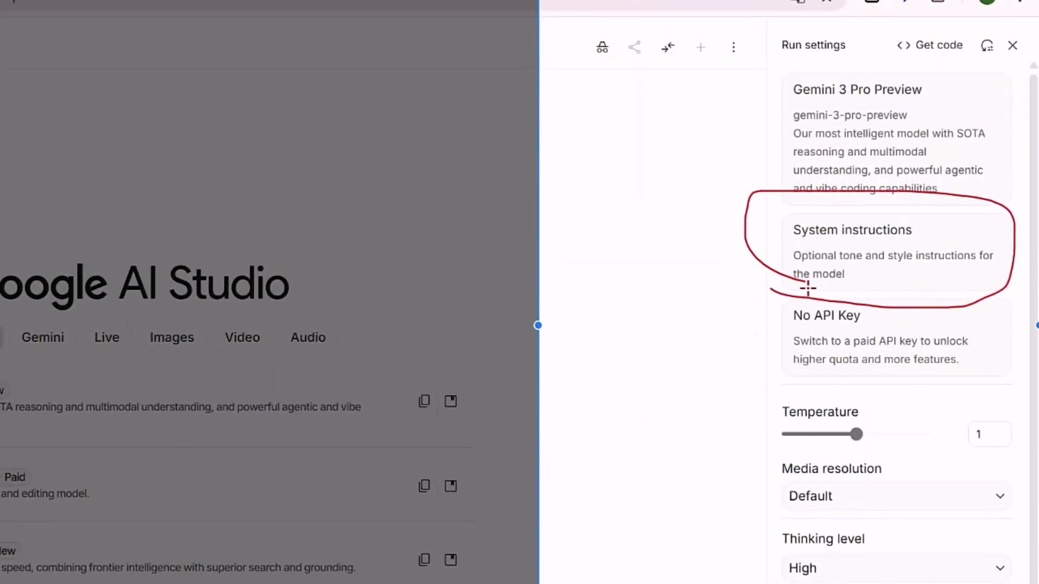This screenshot has width=1039, height=584.
Task: Close the Run settings panel
Action: (x=1012, y=45)
